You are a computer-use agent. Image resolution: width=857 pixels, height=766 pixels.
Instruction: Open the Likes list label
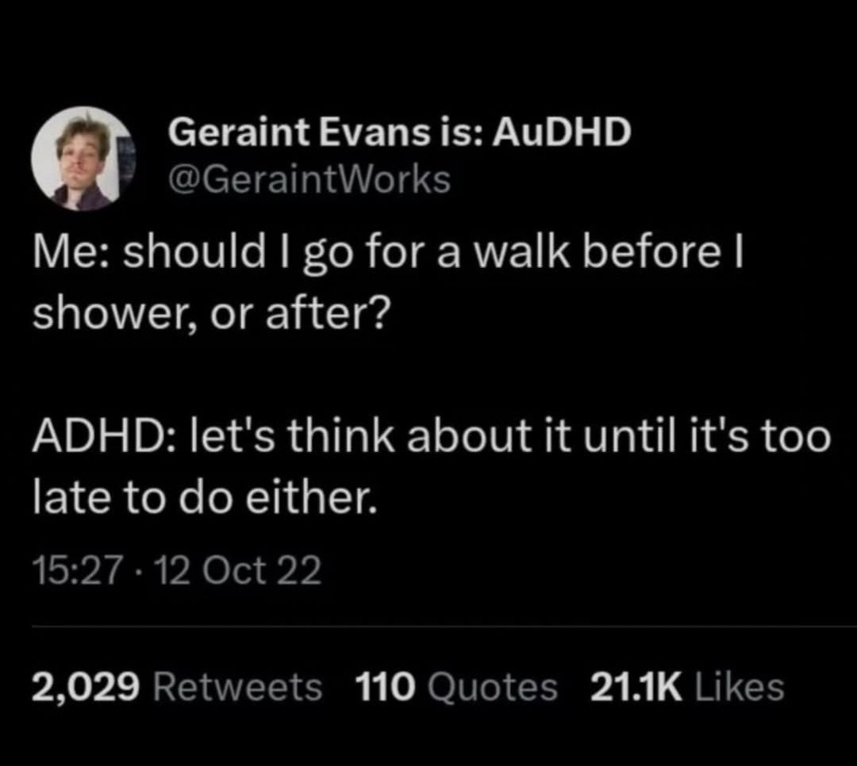click(x=739, y=687)
